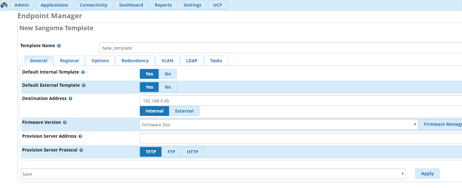Click help icon for Default Internal Template
The width and height of the screenshot is (462, 188).
click(x=83, y=72)
